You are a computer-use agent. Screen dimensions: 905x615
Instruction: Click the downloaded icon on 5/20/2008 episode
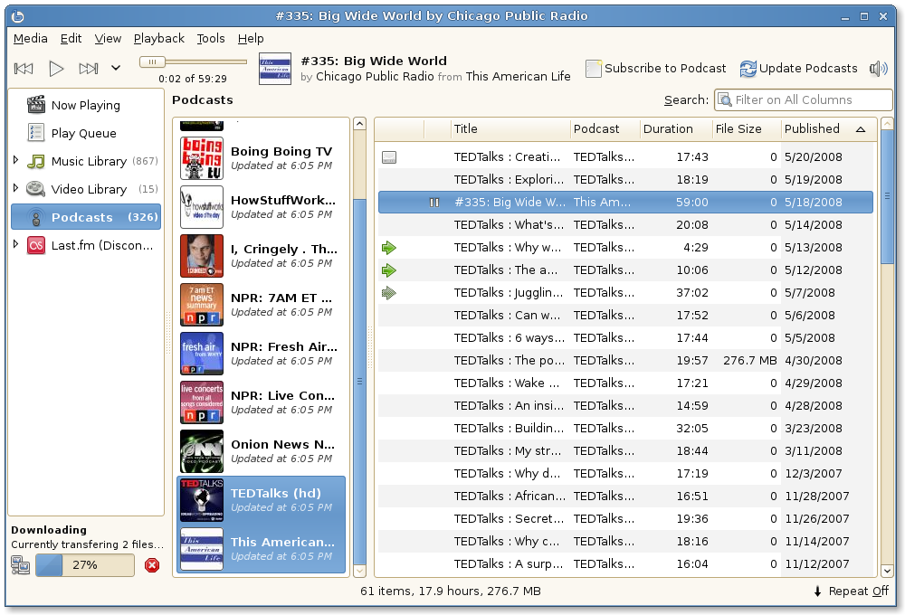[x=389, y=157]
